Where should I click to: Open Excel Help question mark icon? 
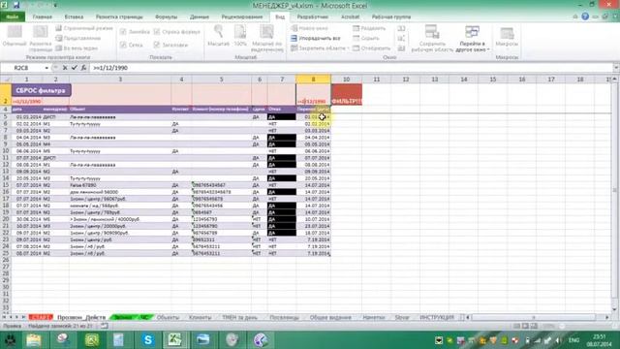coord(585,16)
